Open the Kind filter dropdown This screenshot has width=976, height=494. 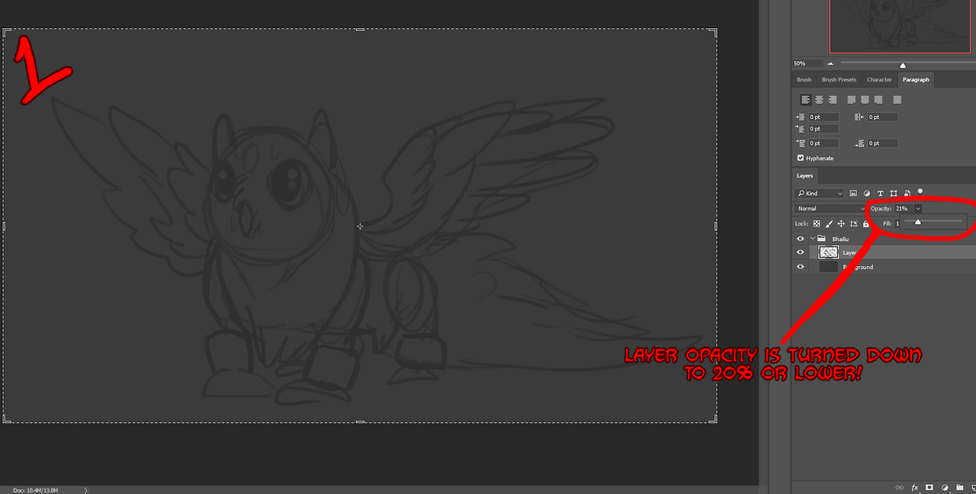(x=819, y=194)
